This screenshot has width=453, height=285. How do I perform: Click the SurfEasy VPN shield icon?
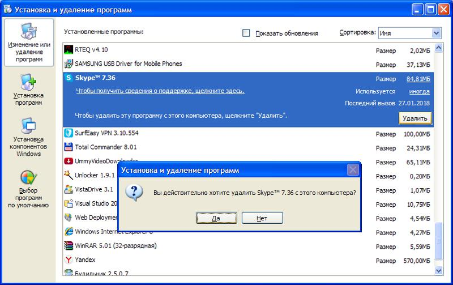point(69,133)
